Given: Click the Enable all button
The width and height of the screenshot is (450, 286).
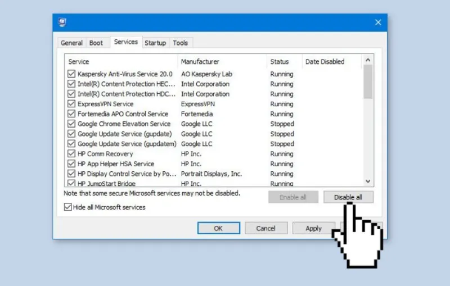Looking at the screenshot, I should (x=293, y=197).
